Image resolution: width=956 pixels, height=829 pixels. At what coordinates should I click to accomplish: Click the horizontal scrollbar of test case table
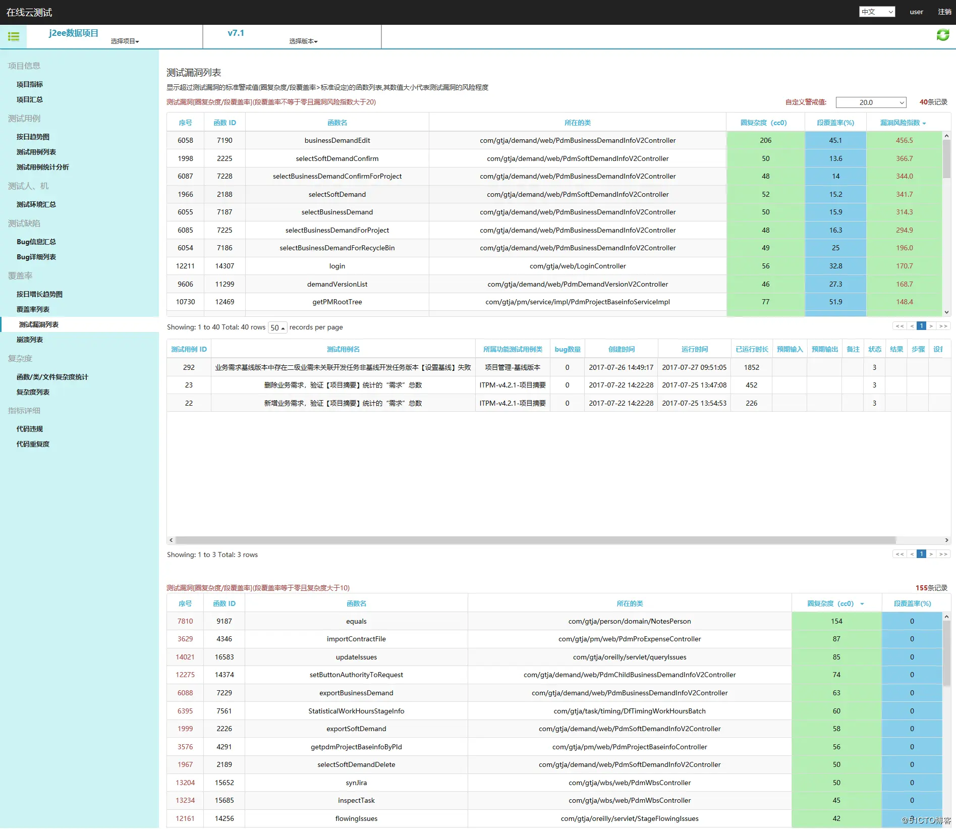(536, 540)
